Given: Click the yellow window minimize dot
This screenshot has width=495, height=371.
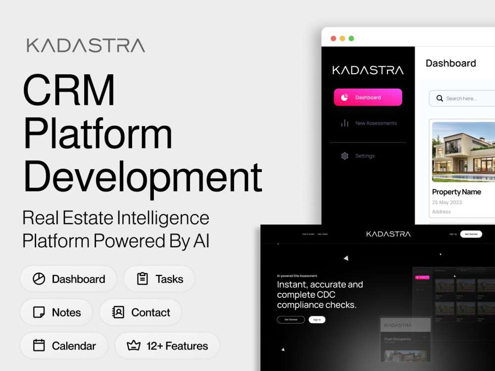Looking at the screenshot, I should pyautogui.click(x=342, y=39).
